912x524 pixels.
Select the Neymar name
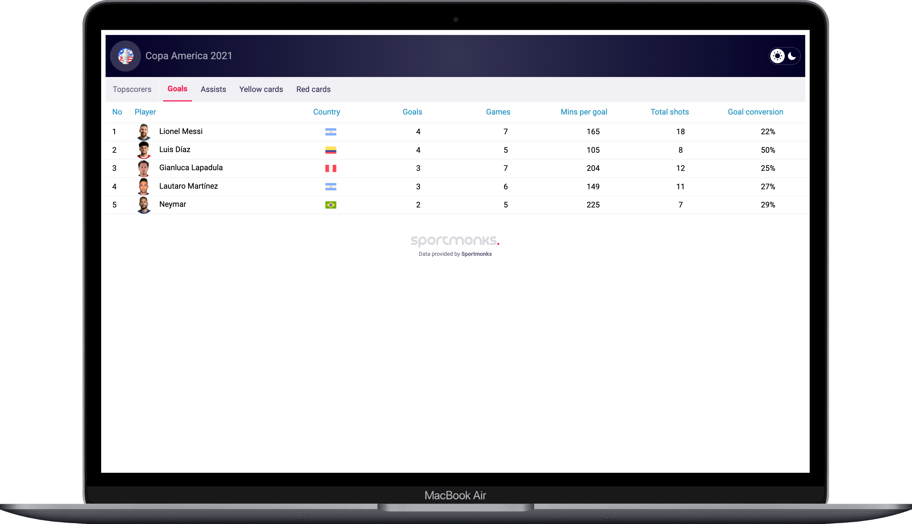[x=173, y=205]
